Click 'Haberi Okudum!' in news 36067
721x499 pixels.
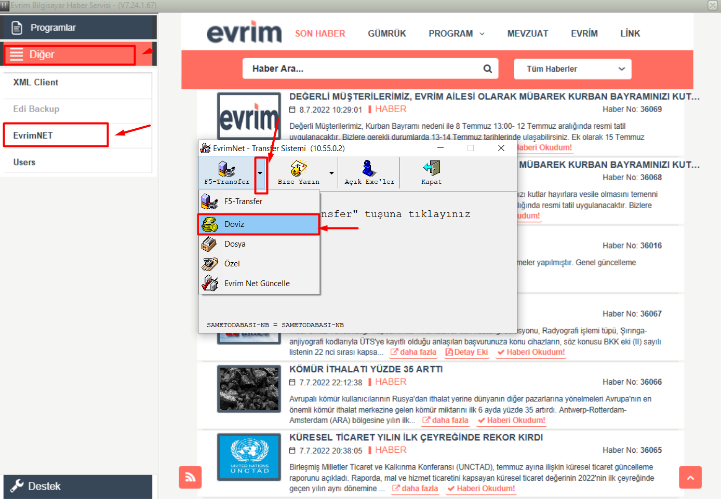coord(531,352)
